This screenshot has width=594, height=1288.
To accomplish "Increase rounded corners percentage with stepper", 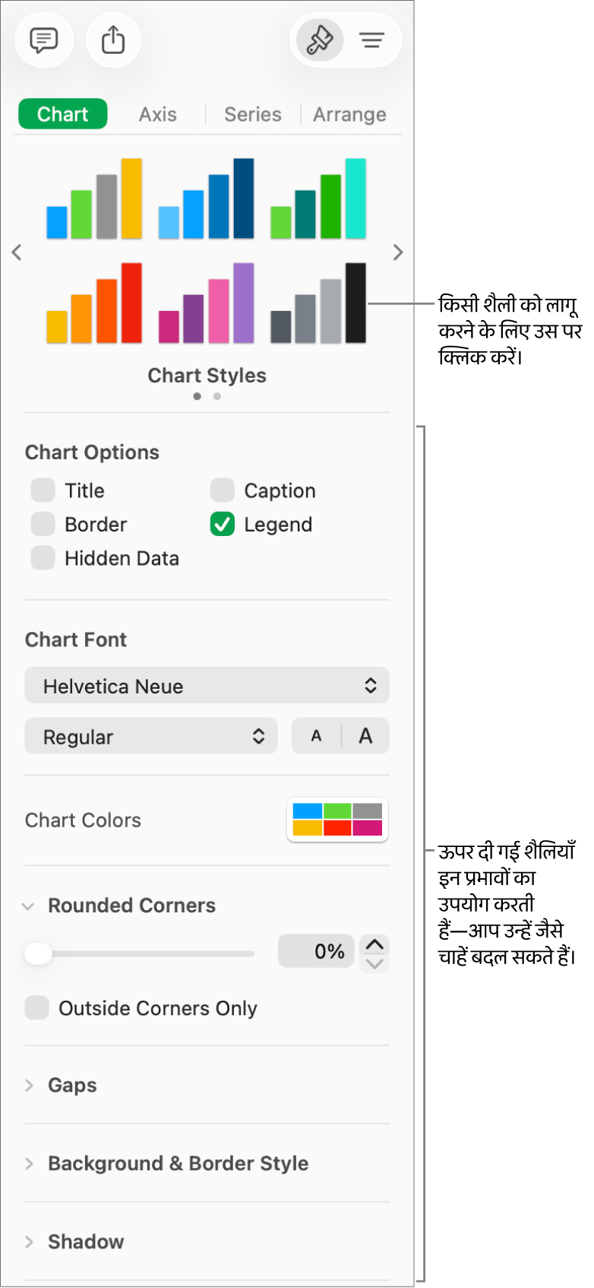I will pos(374,944).
